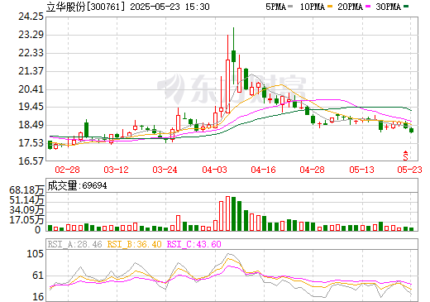Click the timestamp 2025-05-23 15:30
The image size is (430, 302).
[x=170, y=7]
